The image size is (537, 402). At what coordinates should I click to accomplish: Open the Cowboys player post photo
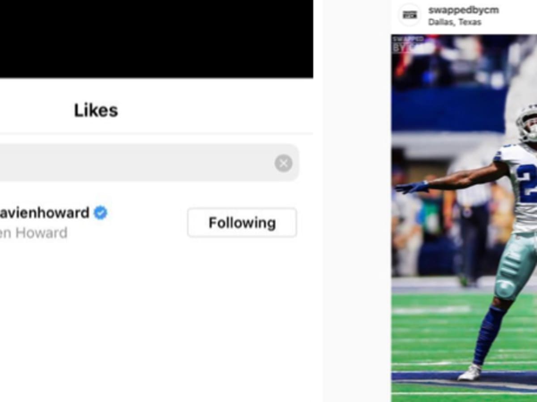[x=464, y=218]
